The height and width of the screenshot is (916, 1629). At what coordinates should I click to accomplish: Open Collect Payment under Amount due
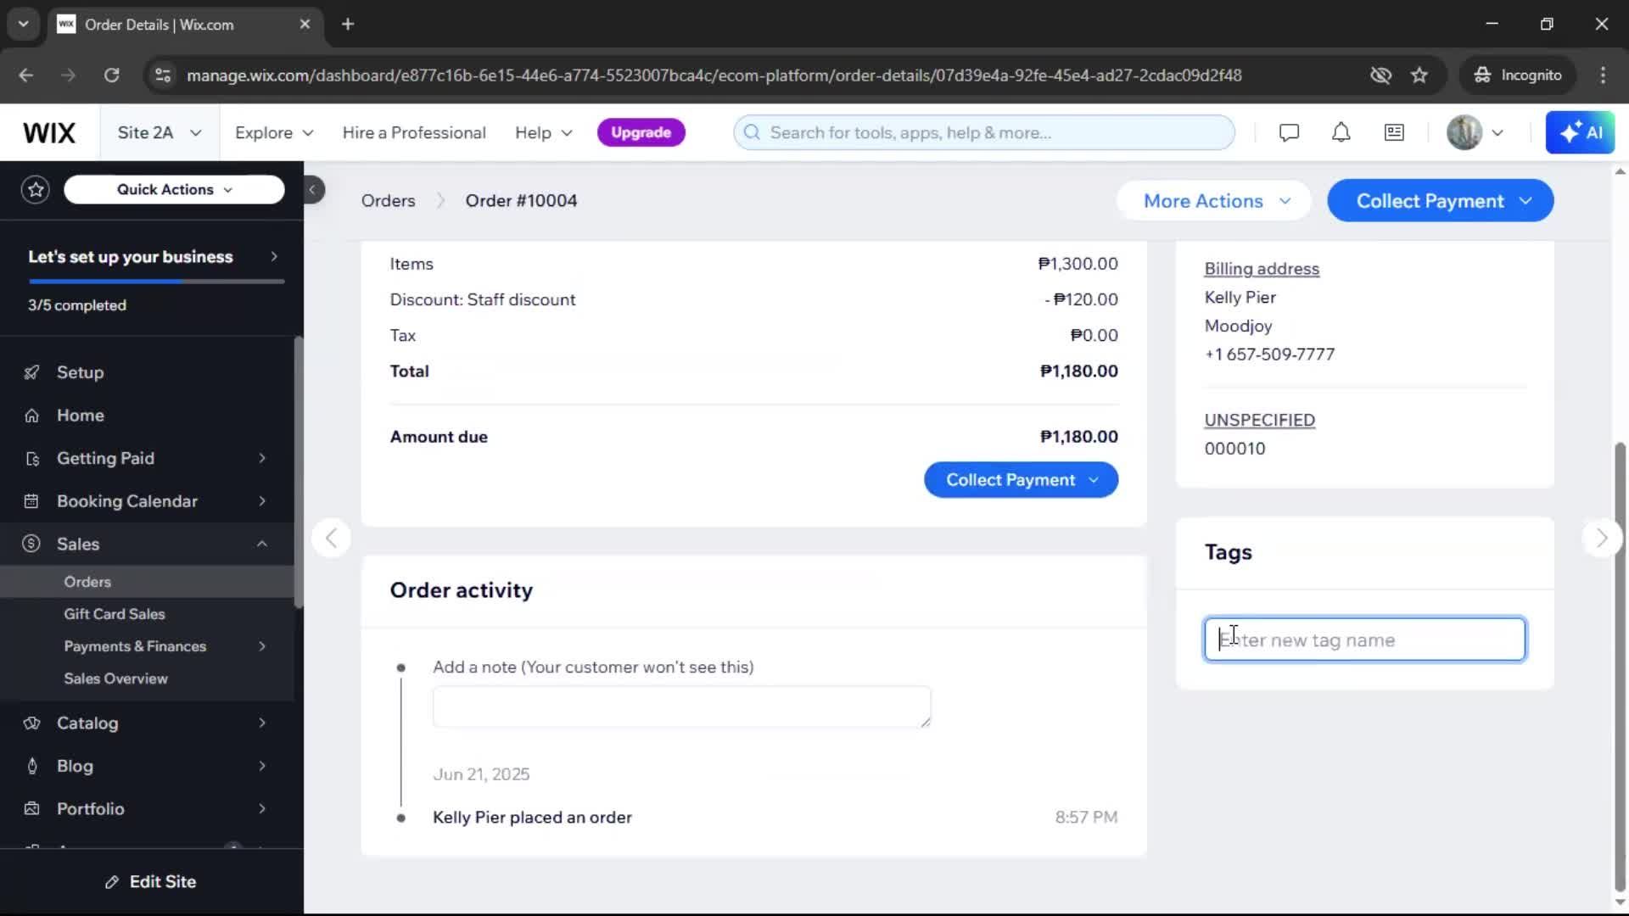coord(1021,480)
